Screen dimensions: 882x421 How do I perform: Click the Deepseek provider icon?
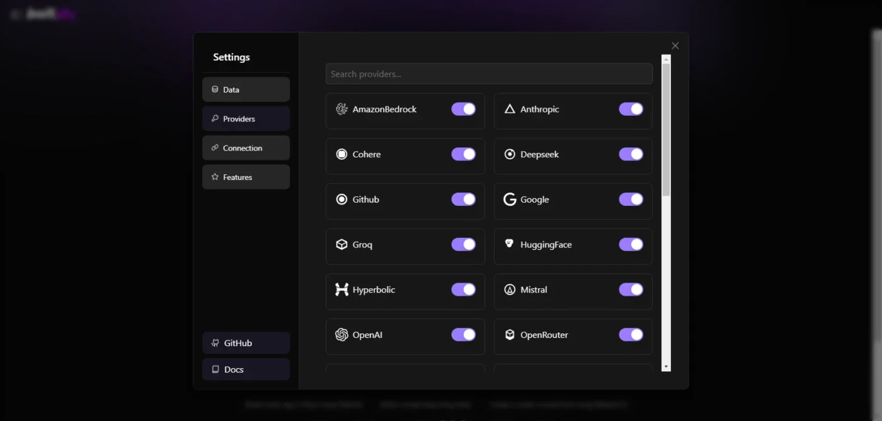[510, 154]
